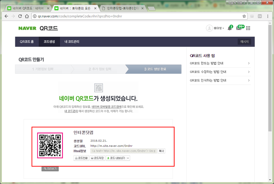Image resolution: width=274 pixels, height=184 pixels.
Task: Go back with the browser back arrow
Action: pos(6,16)
